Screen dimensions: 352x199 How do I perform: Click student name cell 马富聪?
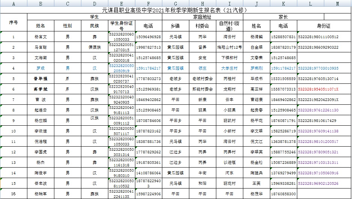point(40,47)
